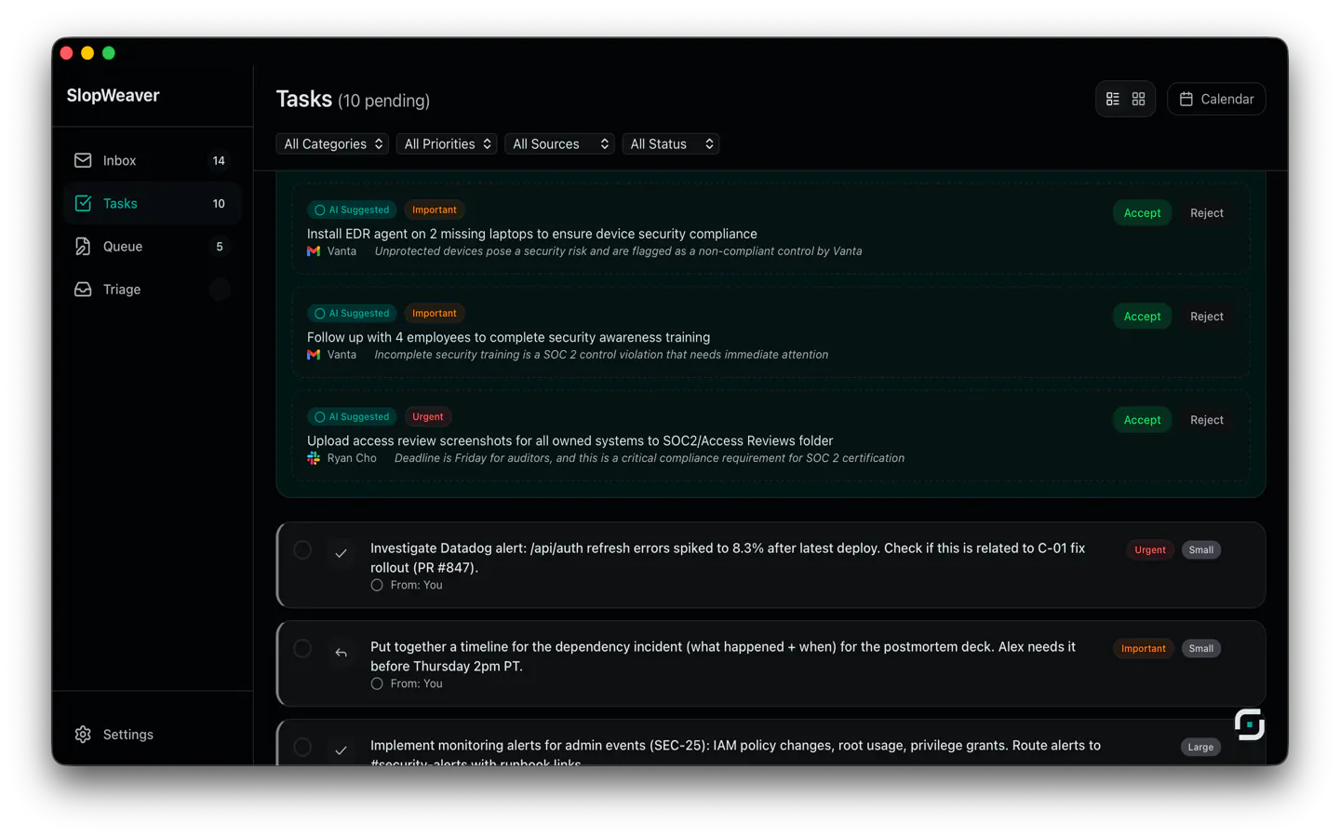The width and height of the screenshot is (1340, 838).
Task: Click the Inbox envelope icon in sidebar
Action: click(83, 160)
